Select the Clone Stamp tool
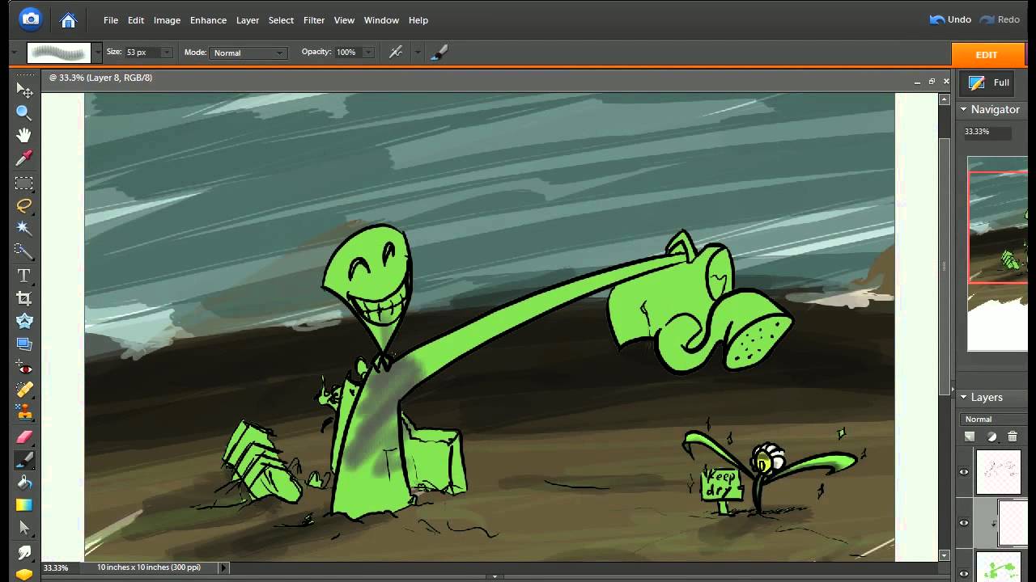 coord(24,413)
